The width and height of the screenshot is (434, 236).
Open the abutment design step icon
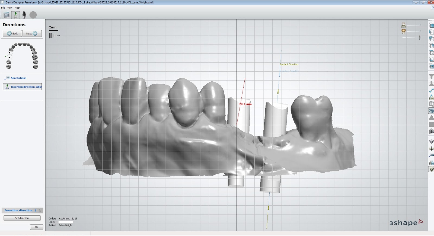[24, 15]
